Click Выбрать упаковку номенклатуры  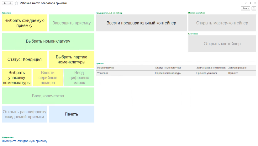pyautogui.click(x=17, y=78)
